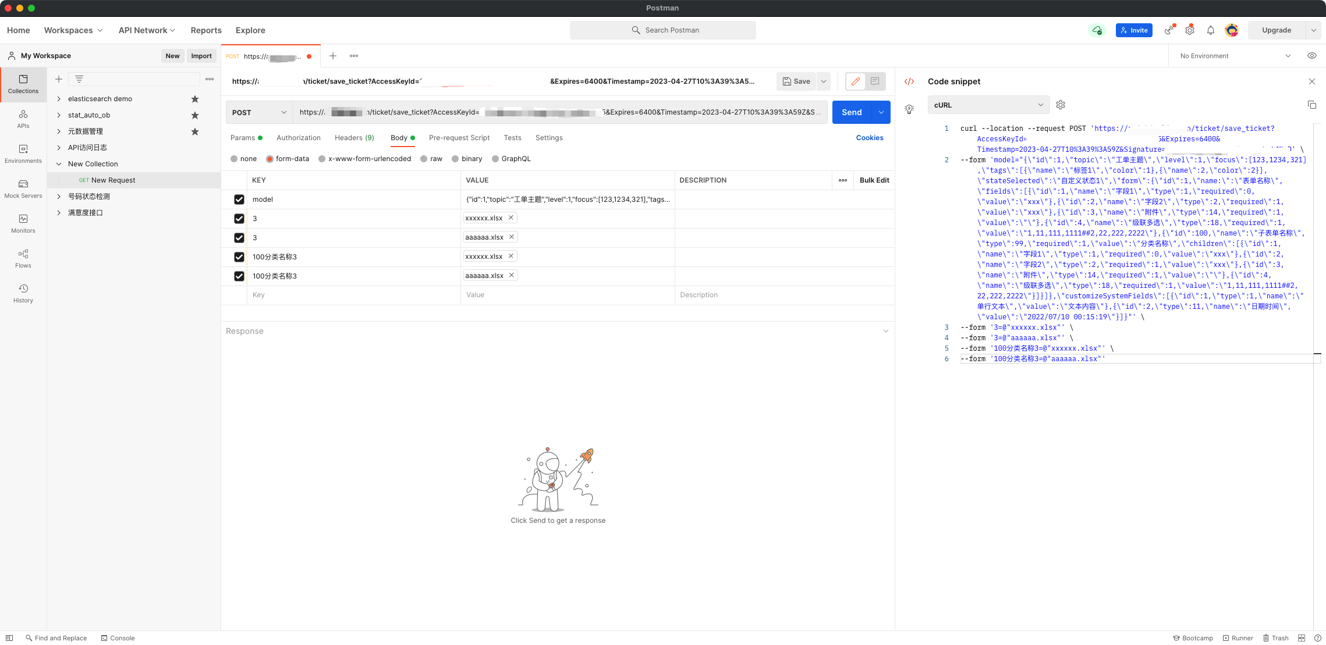The height and width of the screenshot is (645, 1326).
Task: Click the collections filter icon
Action: coord(79,79)
